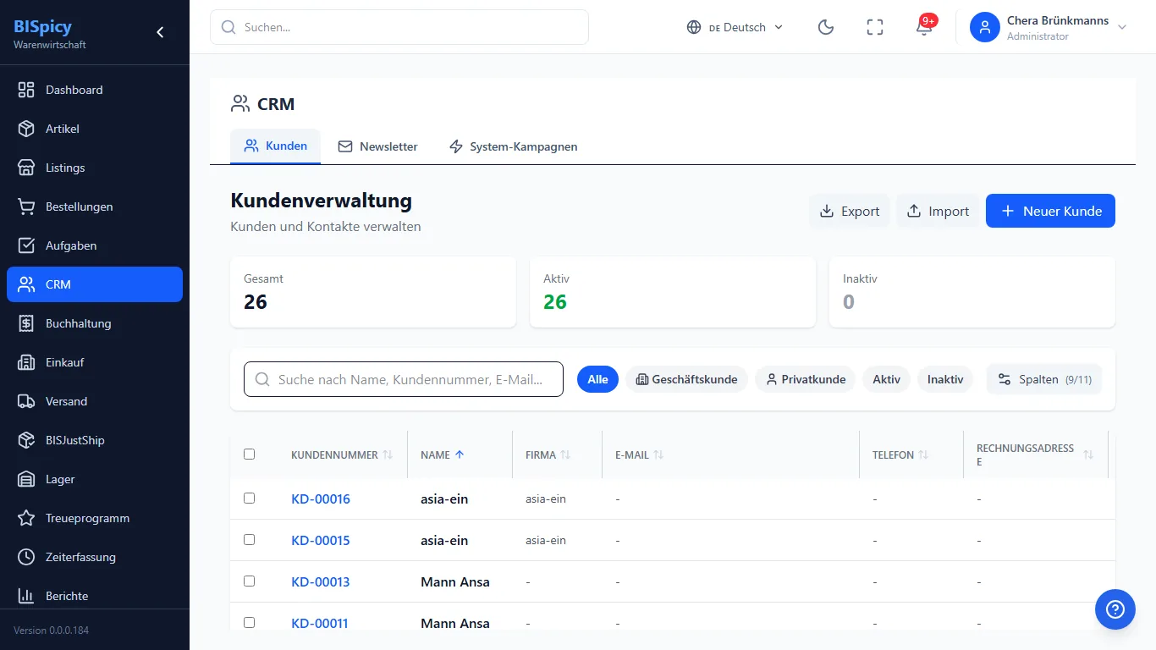
Task: Select the checkbox for KD-00011
Action: click(x=249, y=622)
